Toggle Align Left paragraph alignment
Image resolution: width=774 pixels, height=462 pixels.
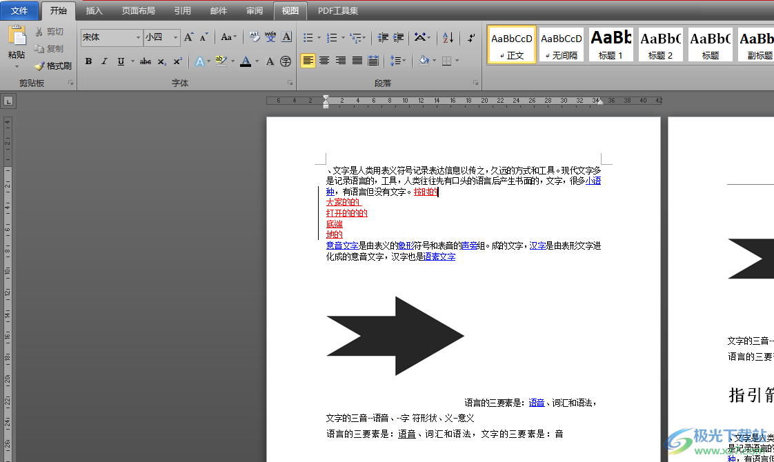click(308, 61)
